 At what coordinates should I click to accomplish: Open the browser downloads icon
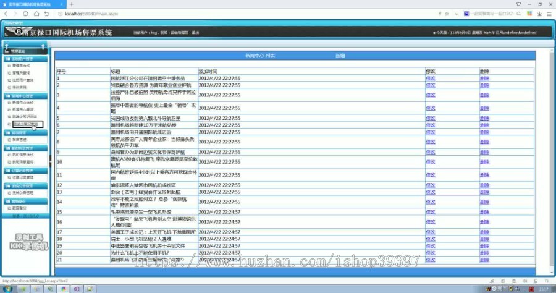[539, 14]
